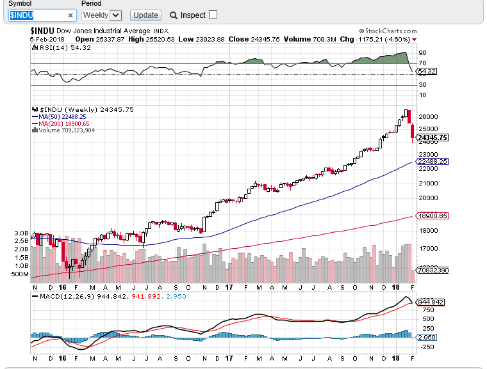487x369 pixels.
Task: Click the Symbol label above the input
Action: (x=20, y=3)
